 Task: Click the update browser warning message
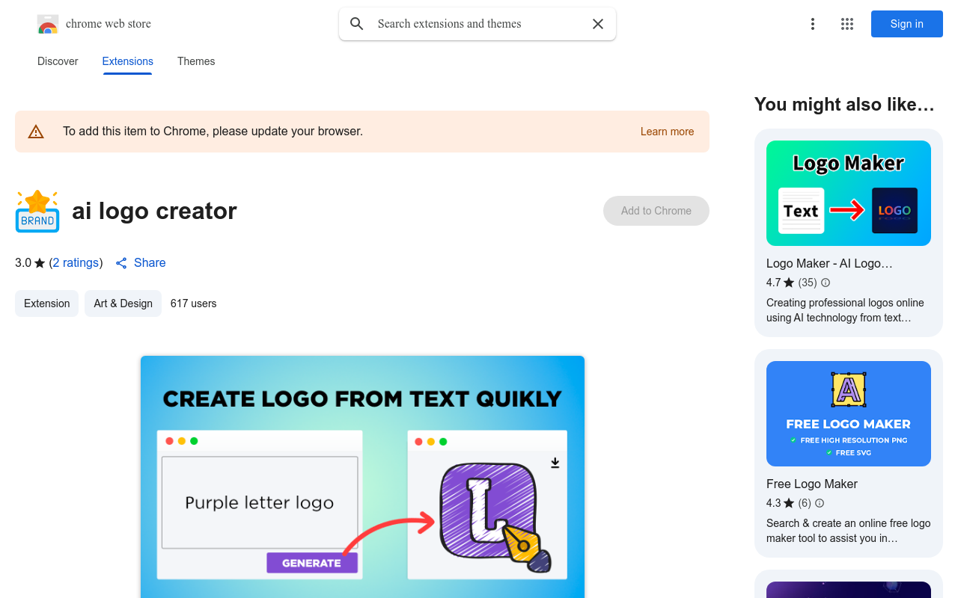(213, 132)
